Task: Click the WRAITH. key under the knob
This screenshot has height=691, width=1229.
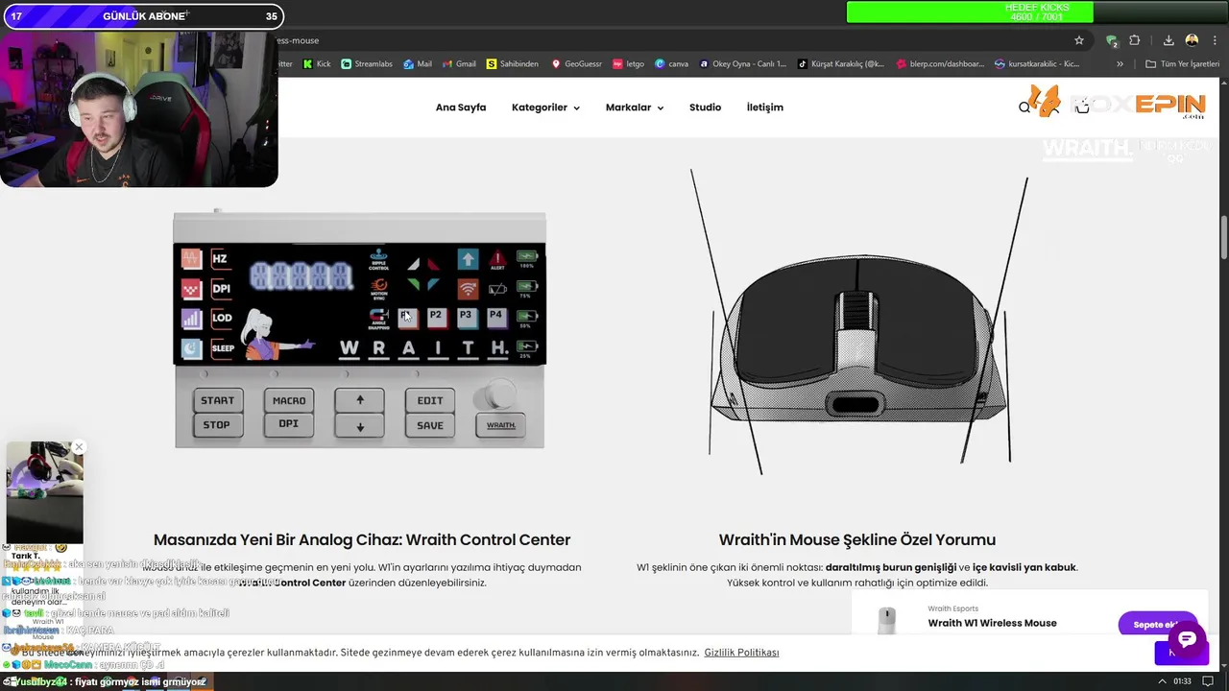Action: (x=501, y=425)
